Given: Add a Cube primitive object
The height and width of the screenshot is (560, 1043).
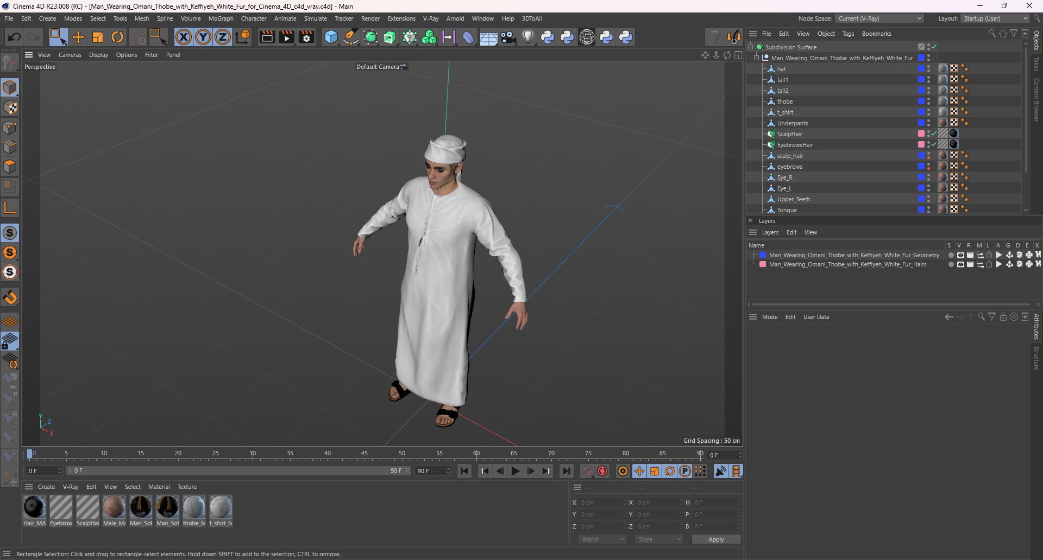Looking at the screenshot, I should tap(331, 37).
